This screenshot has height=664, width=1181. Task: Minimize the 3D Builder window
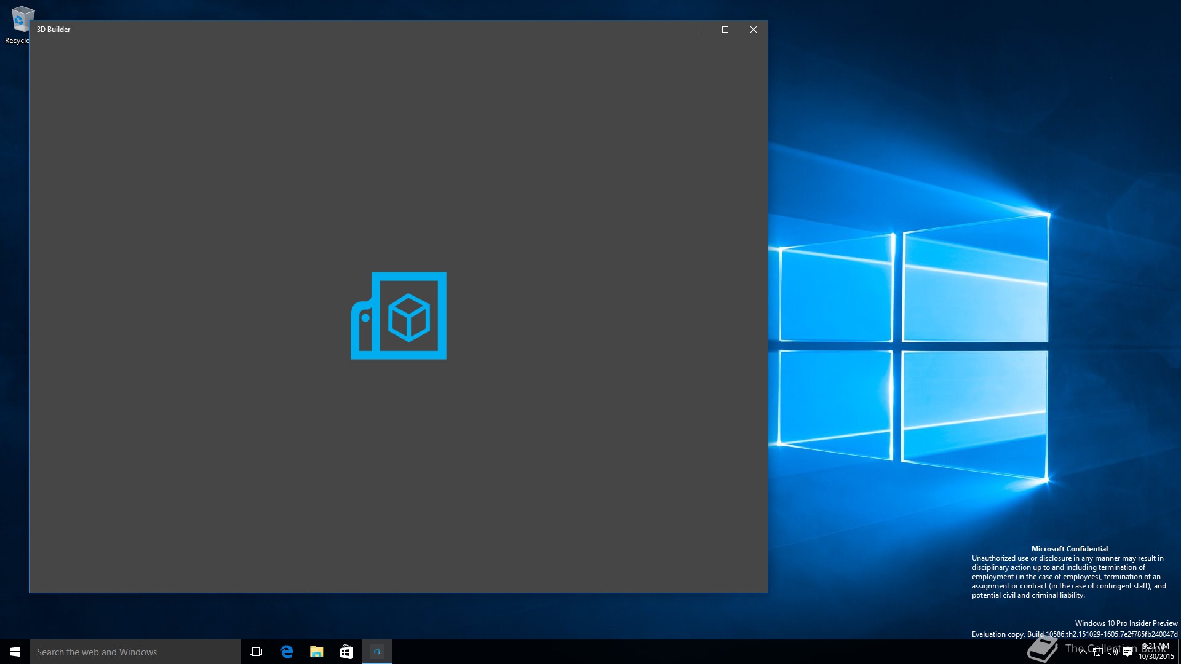(x=697, y=30)
